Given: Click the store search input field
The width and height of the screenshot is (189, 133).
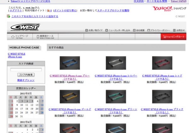Looking at the screenshot, I should pyautogui.click(x=26, y=70).
